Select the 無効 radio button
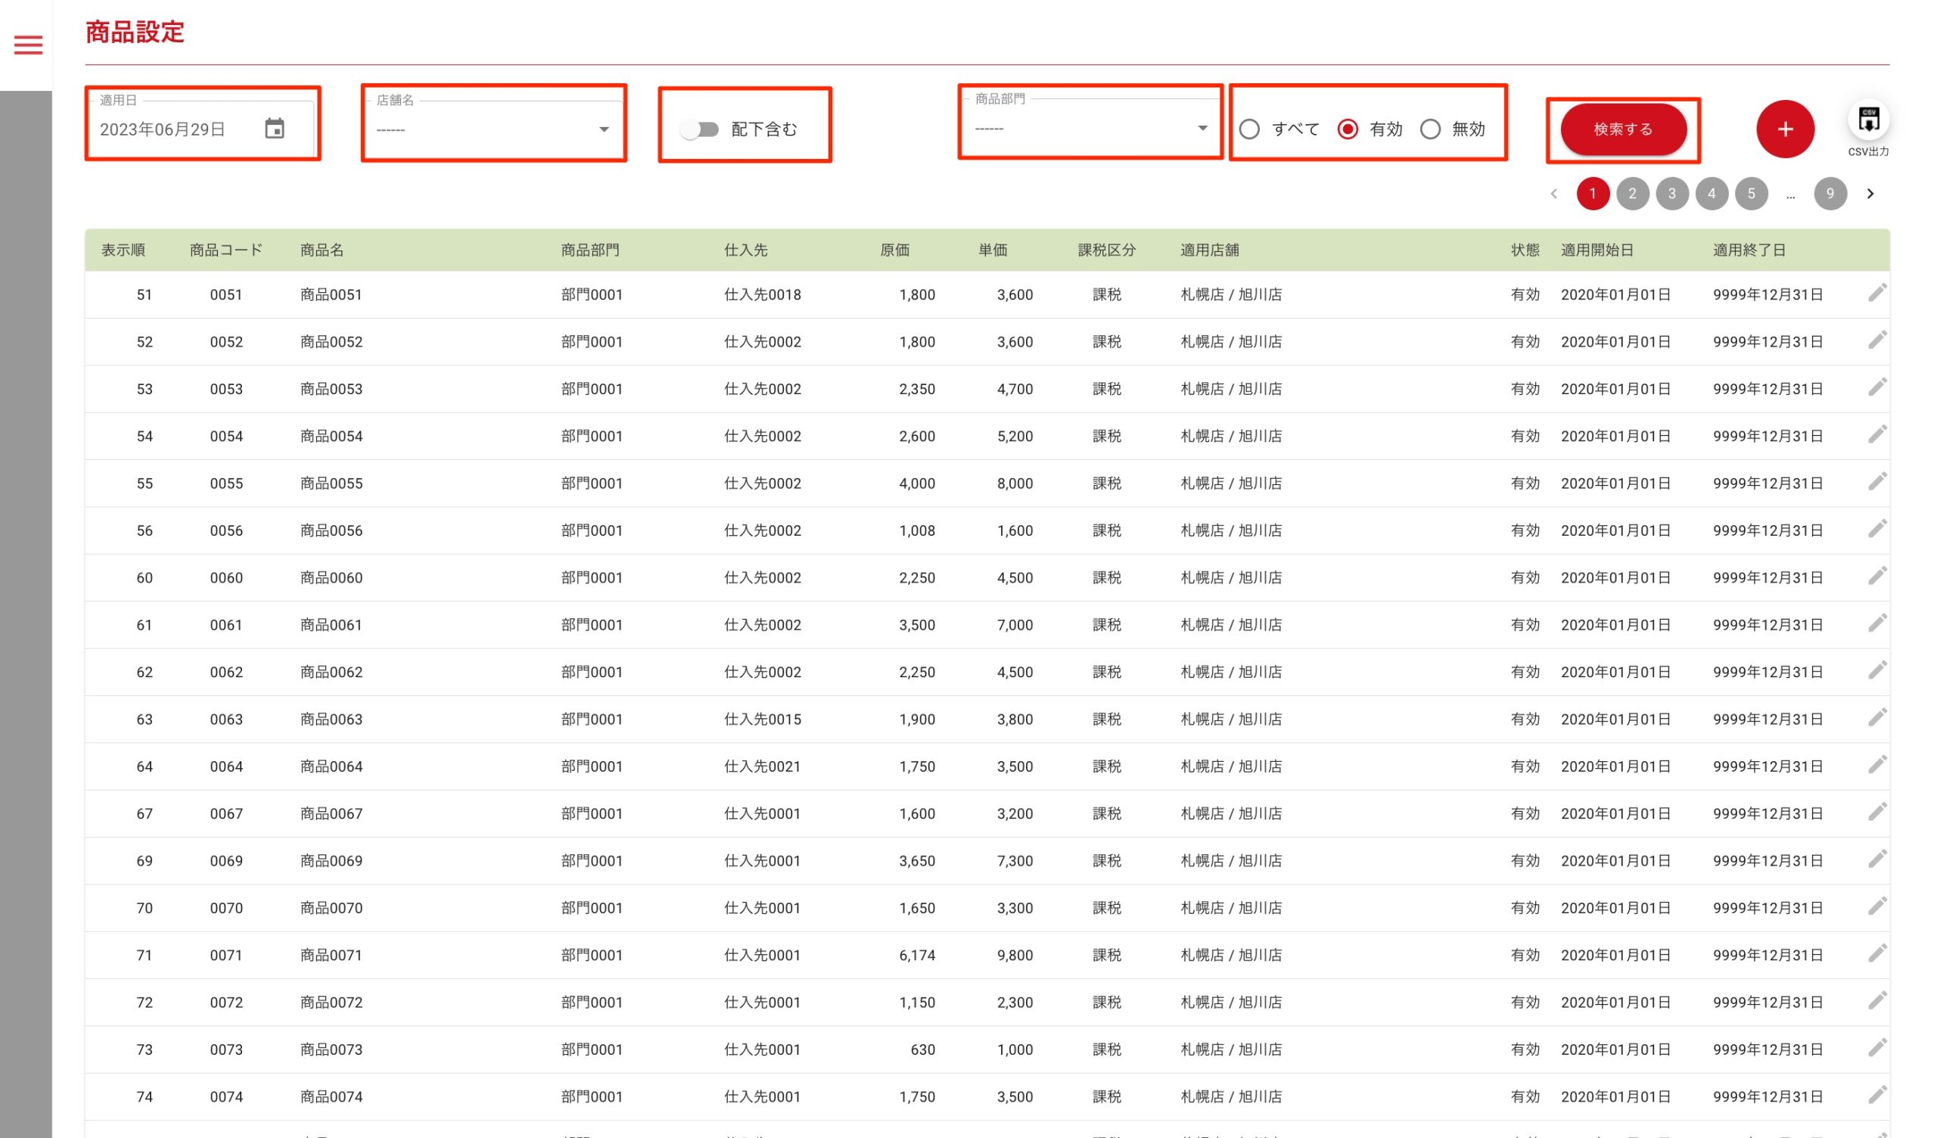 [1430, 129]
